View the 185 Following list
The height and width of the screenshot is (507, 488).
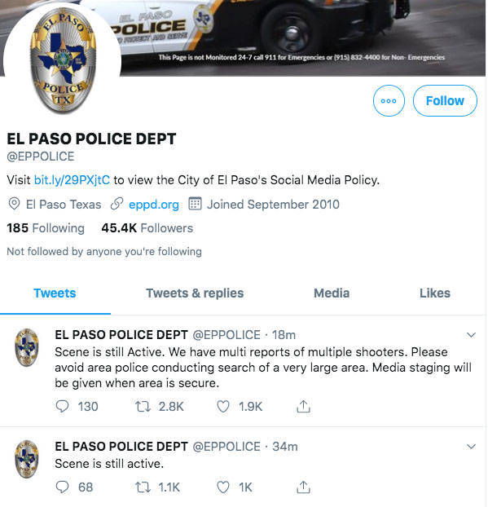point(46,228)
